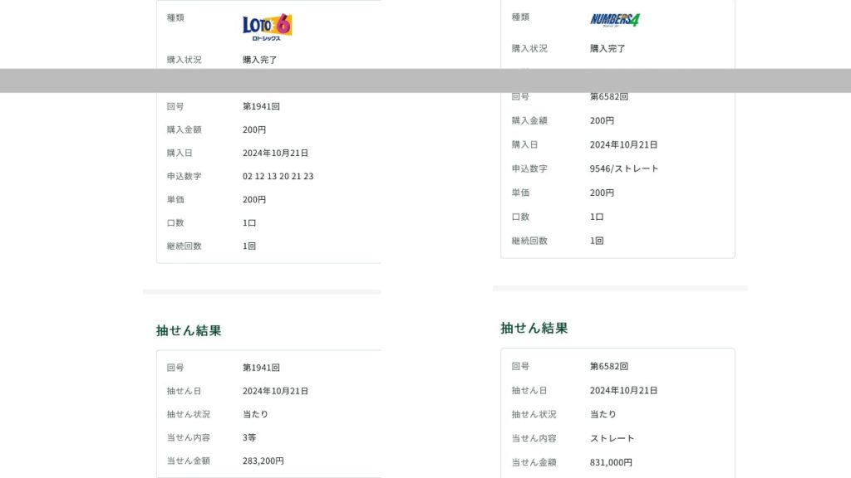Click ストレート in the Numbers 4 当せん内容 row
The width and height of the screenshot is (851, 478).
tap(612, 438)
